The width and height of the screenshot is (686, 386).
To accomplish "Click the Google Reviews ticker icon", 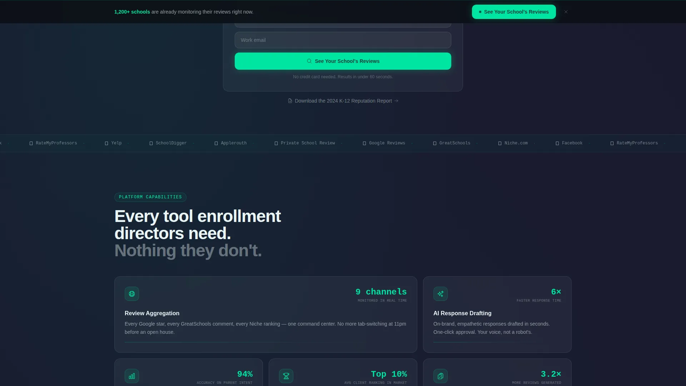I will click(x=364, y=143).
